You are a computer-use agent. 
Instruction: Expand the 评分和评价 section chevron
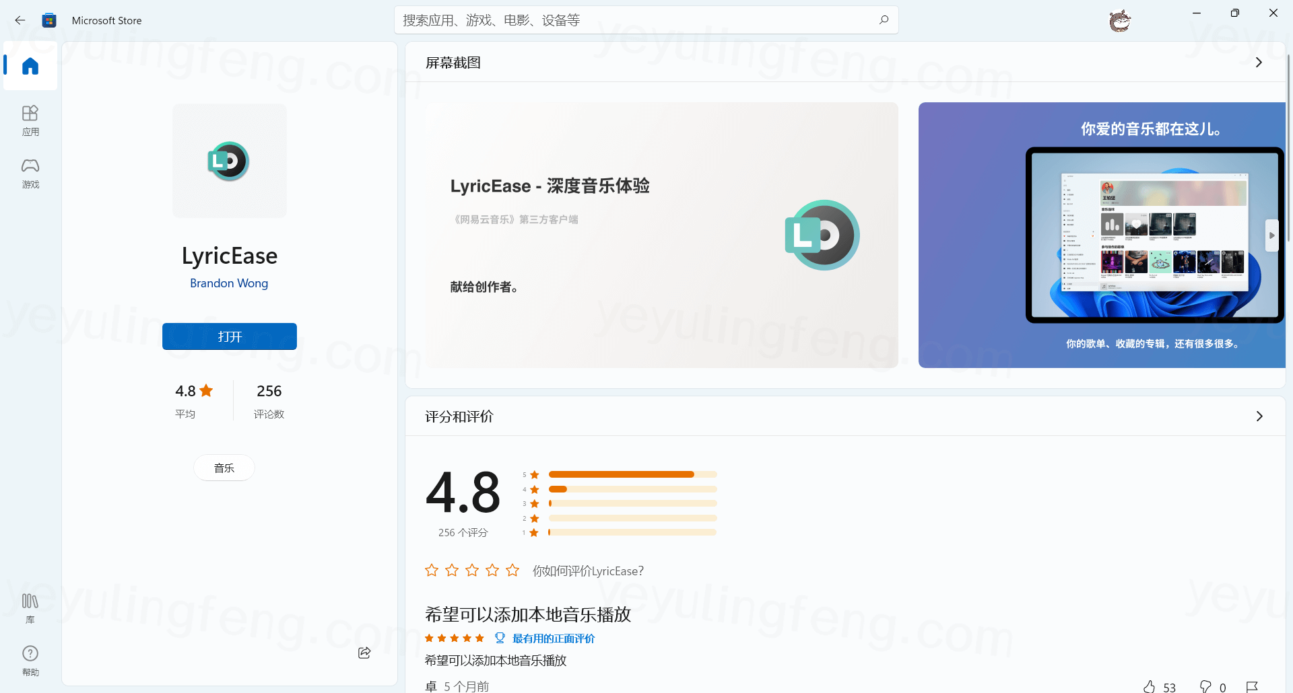[x=1259, y=416]
